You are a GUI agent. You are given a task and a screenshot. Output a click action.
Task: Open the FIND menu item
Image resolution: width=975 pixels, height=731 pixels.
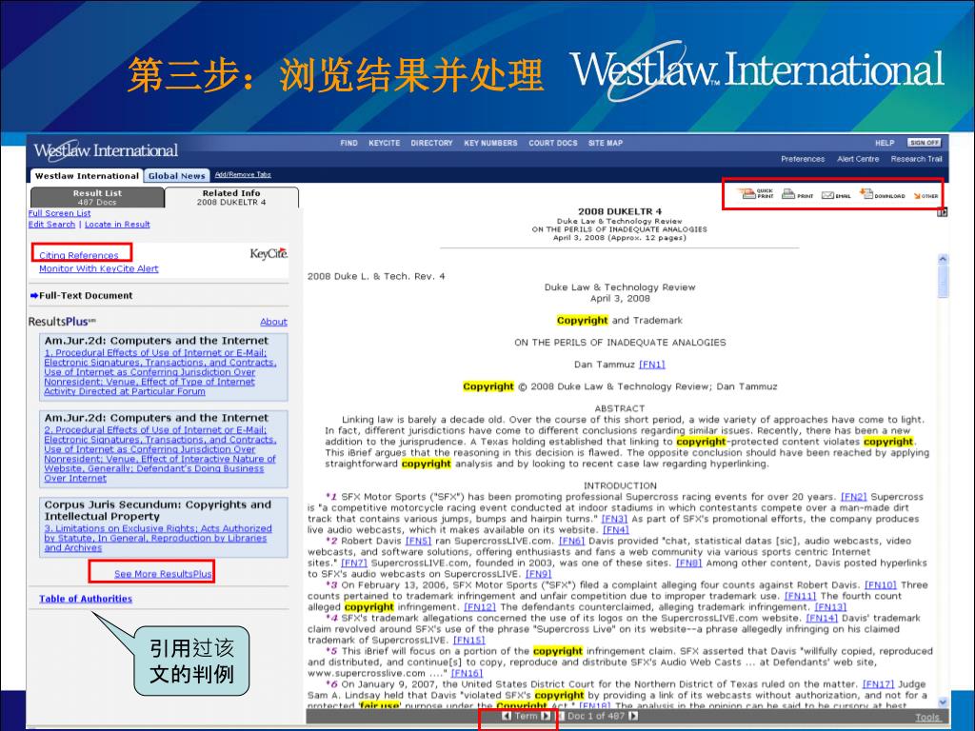pos(348,143)
